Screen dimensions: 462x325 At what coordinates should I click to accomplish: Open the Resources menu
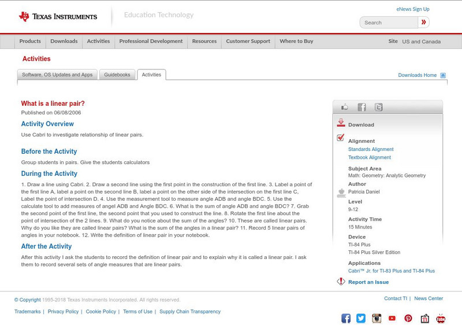point(204,41)
